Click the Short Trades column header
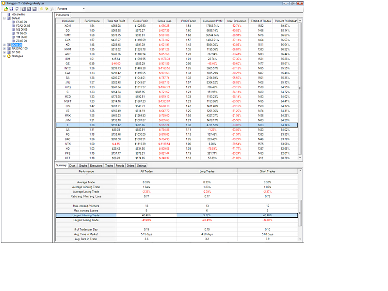This screenshot has height=291, width=388. coord(268,171)
